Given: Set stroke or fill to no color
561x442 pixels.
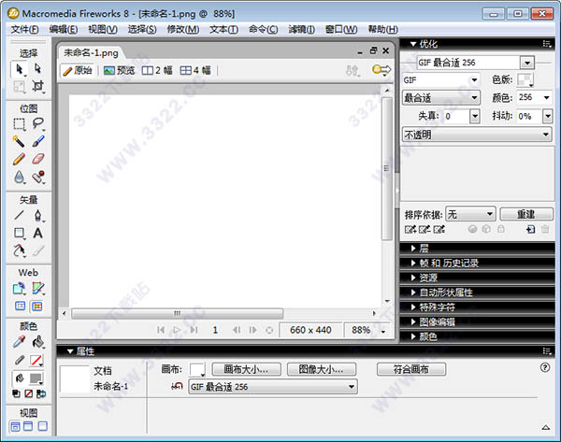Looking at the screenshot, I should coord(29,393).
